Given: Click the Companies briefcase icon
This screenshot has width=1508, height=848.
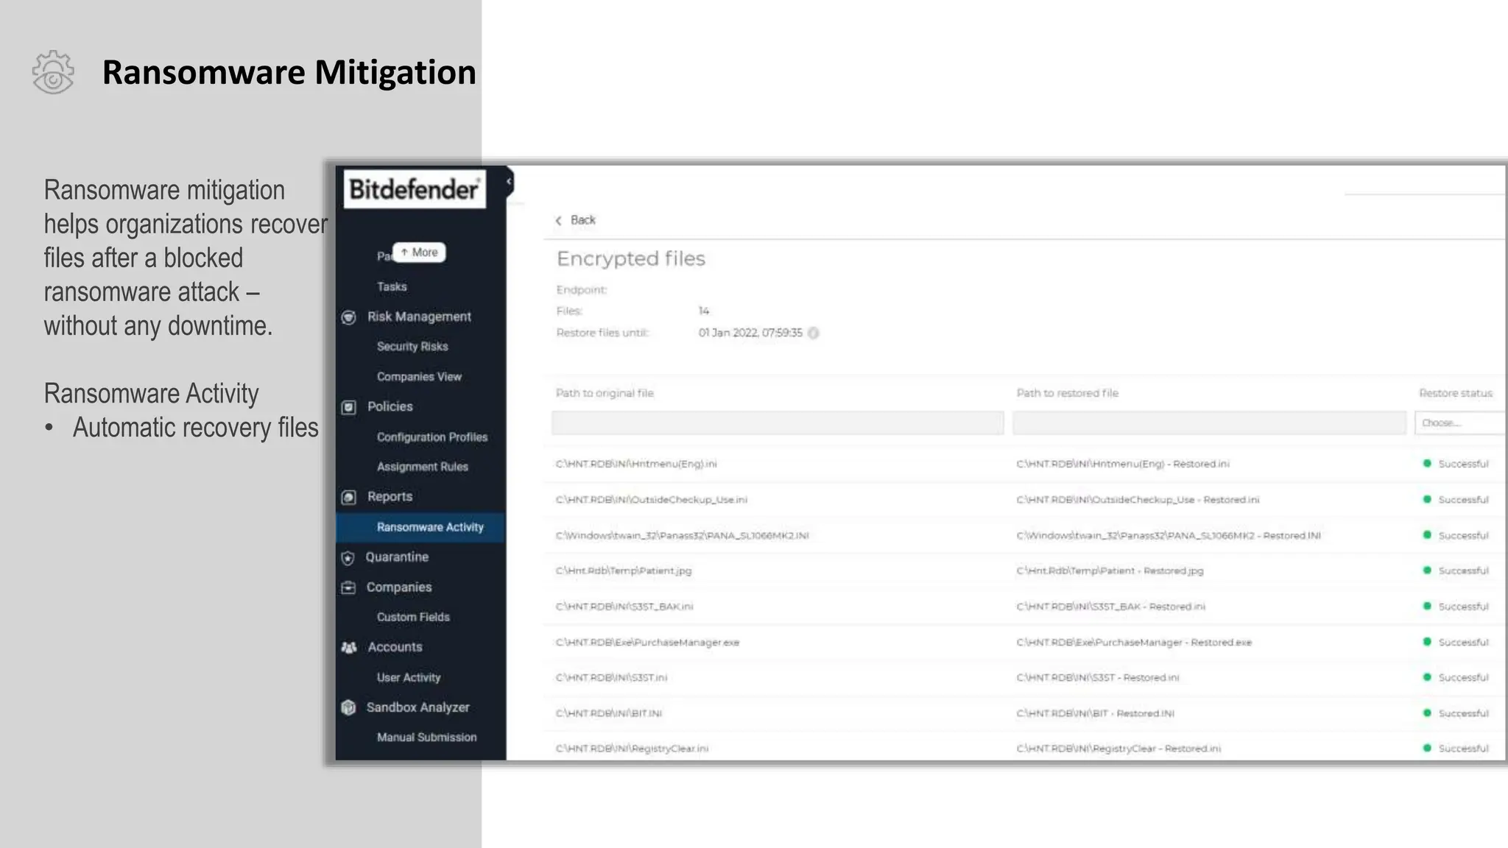Looking at the screenshot, I should tap(348, 587).
